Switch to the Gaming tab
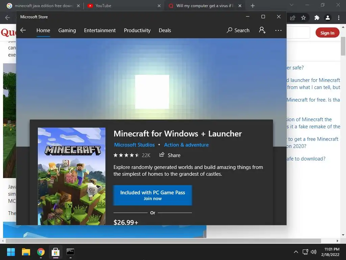This screenshot has height=260, width=346. (67, 30)
